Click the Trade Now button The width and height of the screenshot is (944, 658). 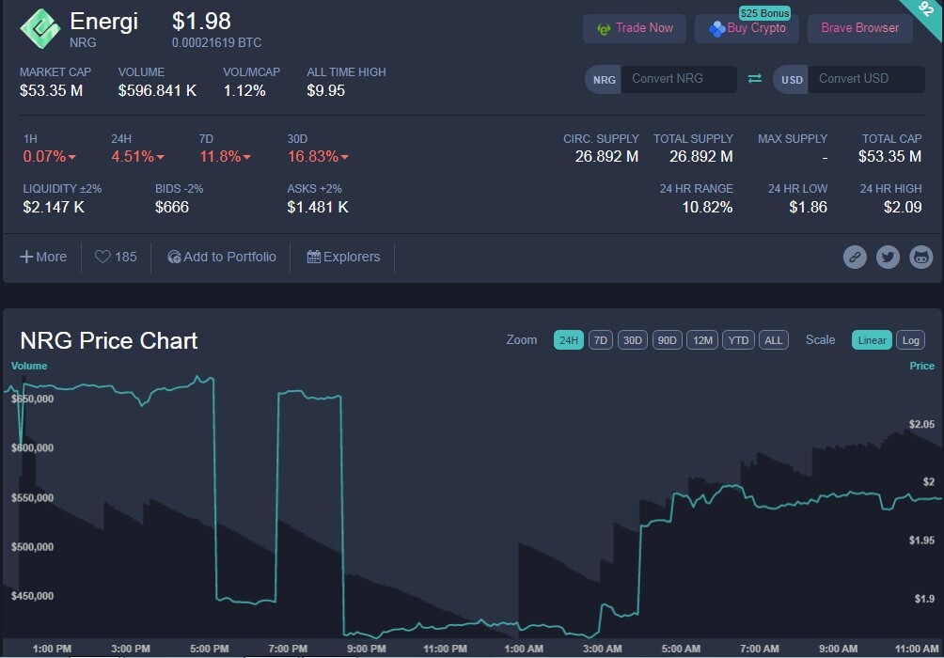(x=635, y=28)
